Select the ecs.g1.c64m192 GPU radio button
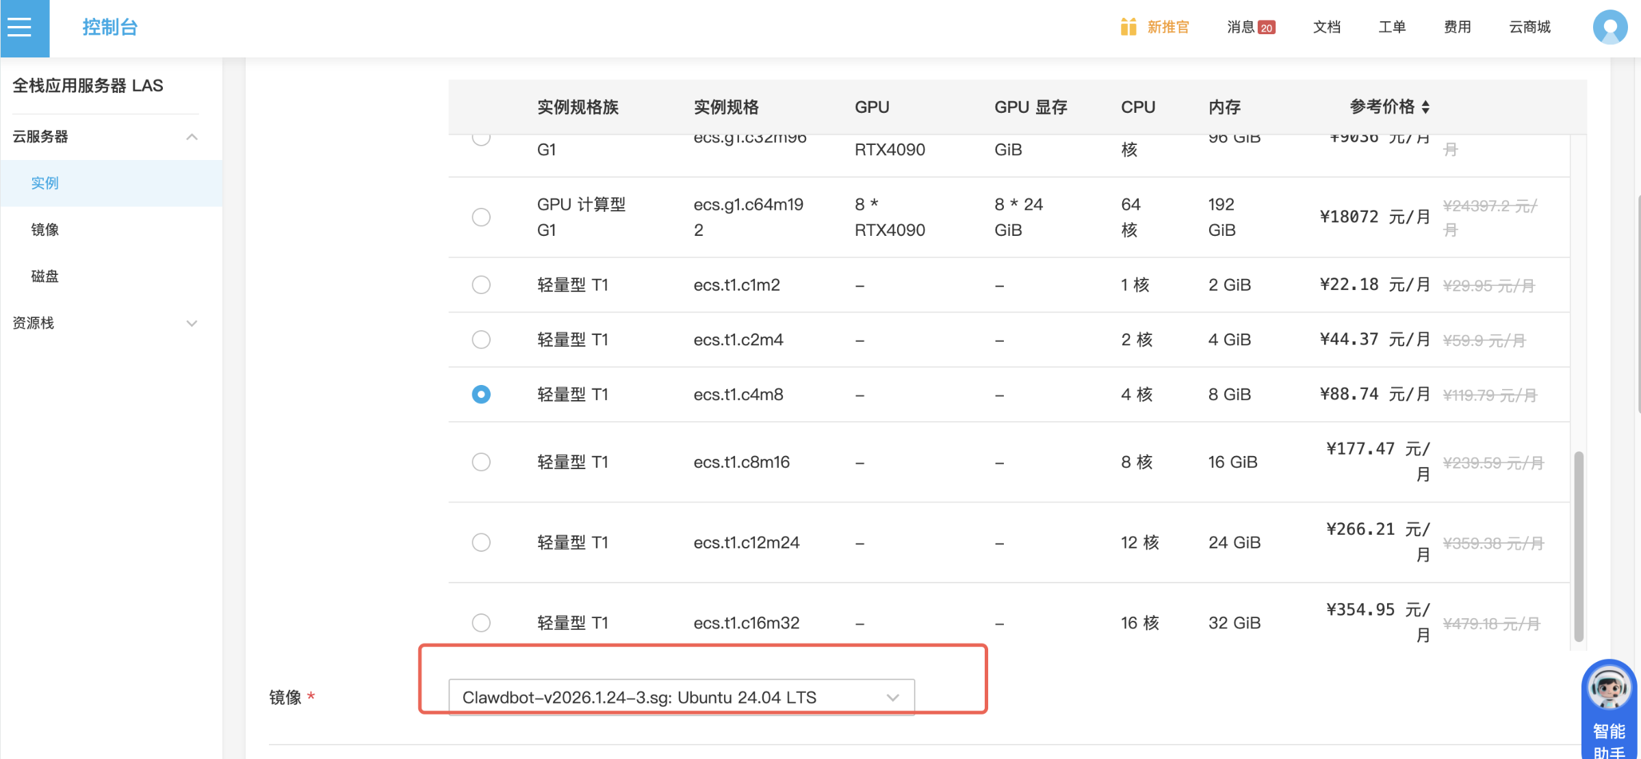 point(481,217)
